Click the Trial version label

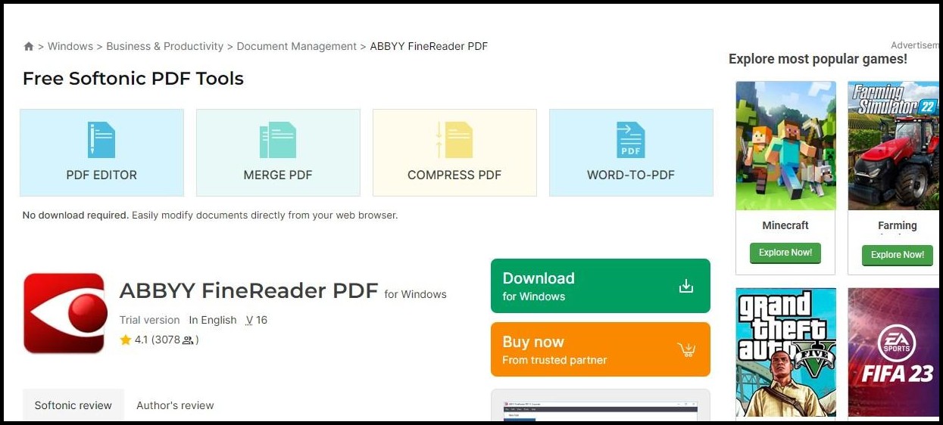tap(150, 320)
